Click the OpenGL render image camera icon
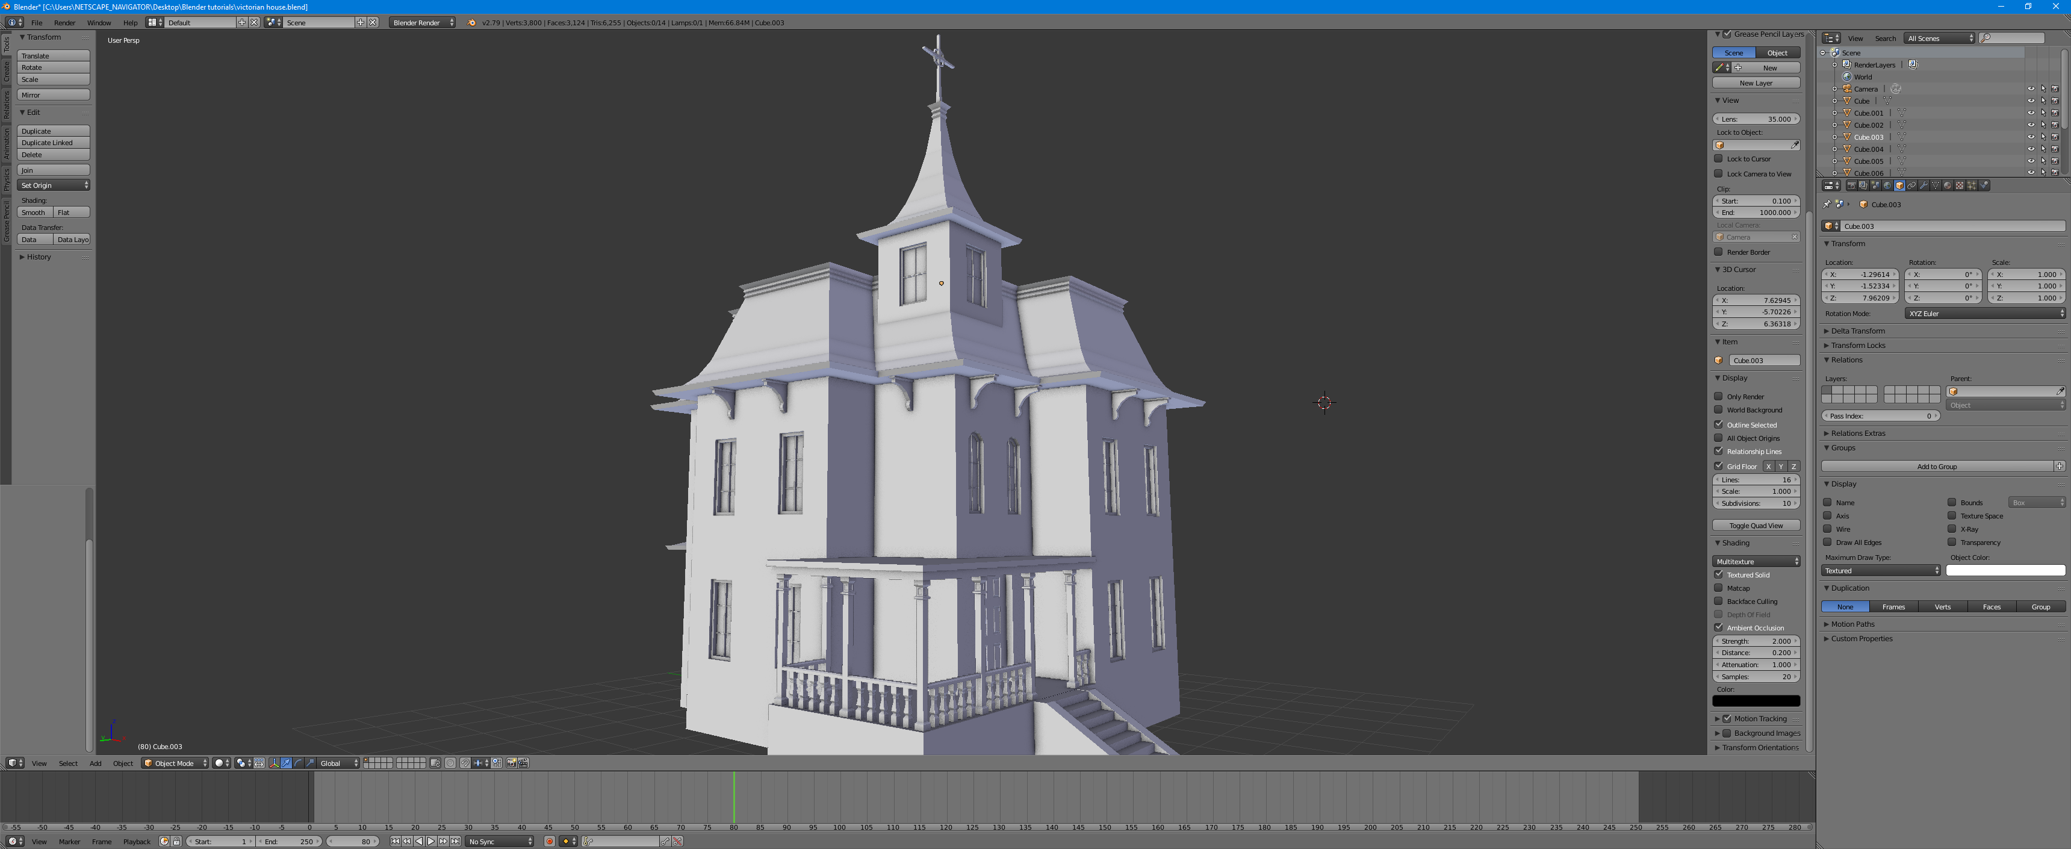The image size is (2071, 849). (x=511, y=763)
